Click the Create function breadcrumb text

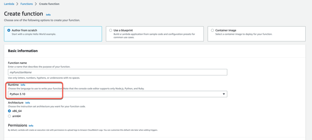click(49, 4)
